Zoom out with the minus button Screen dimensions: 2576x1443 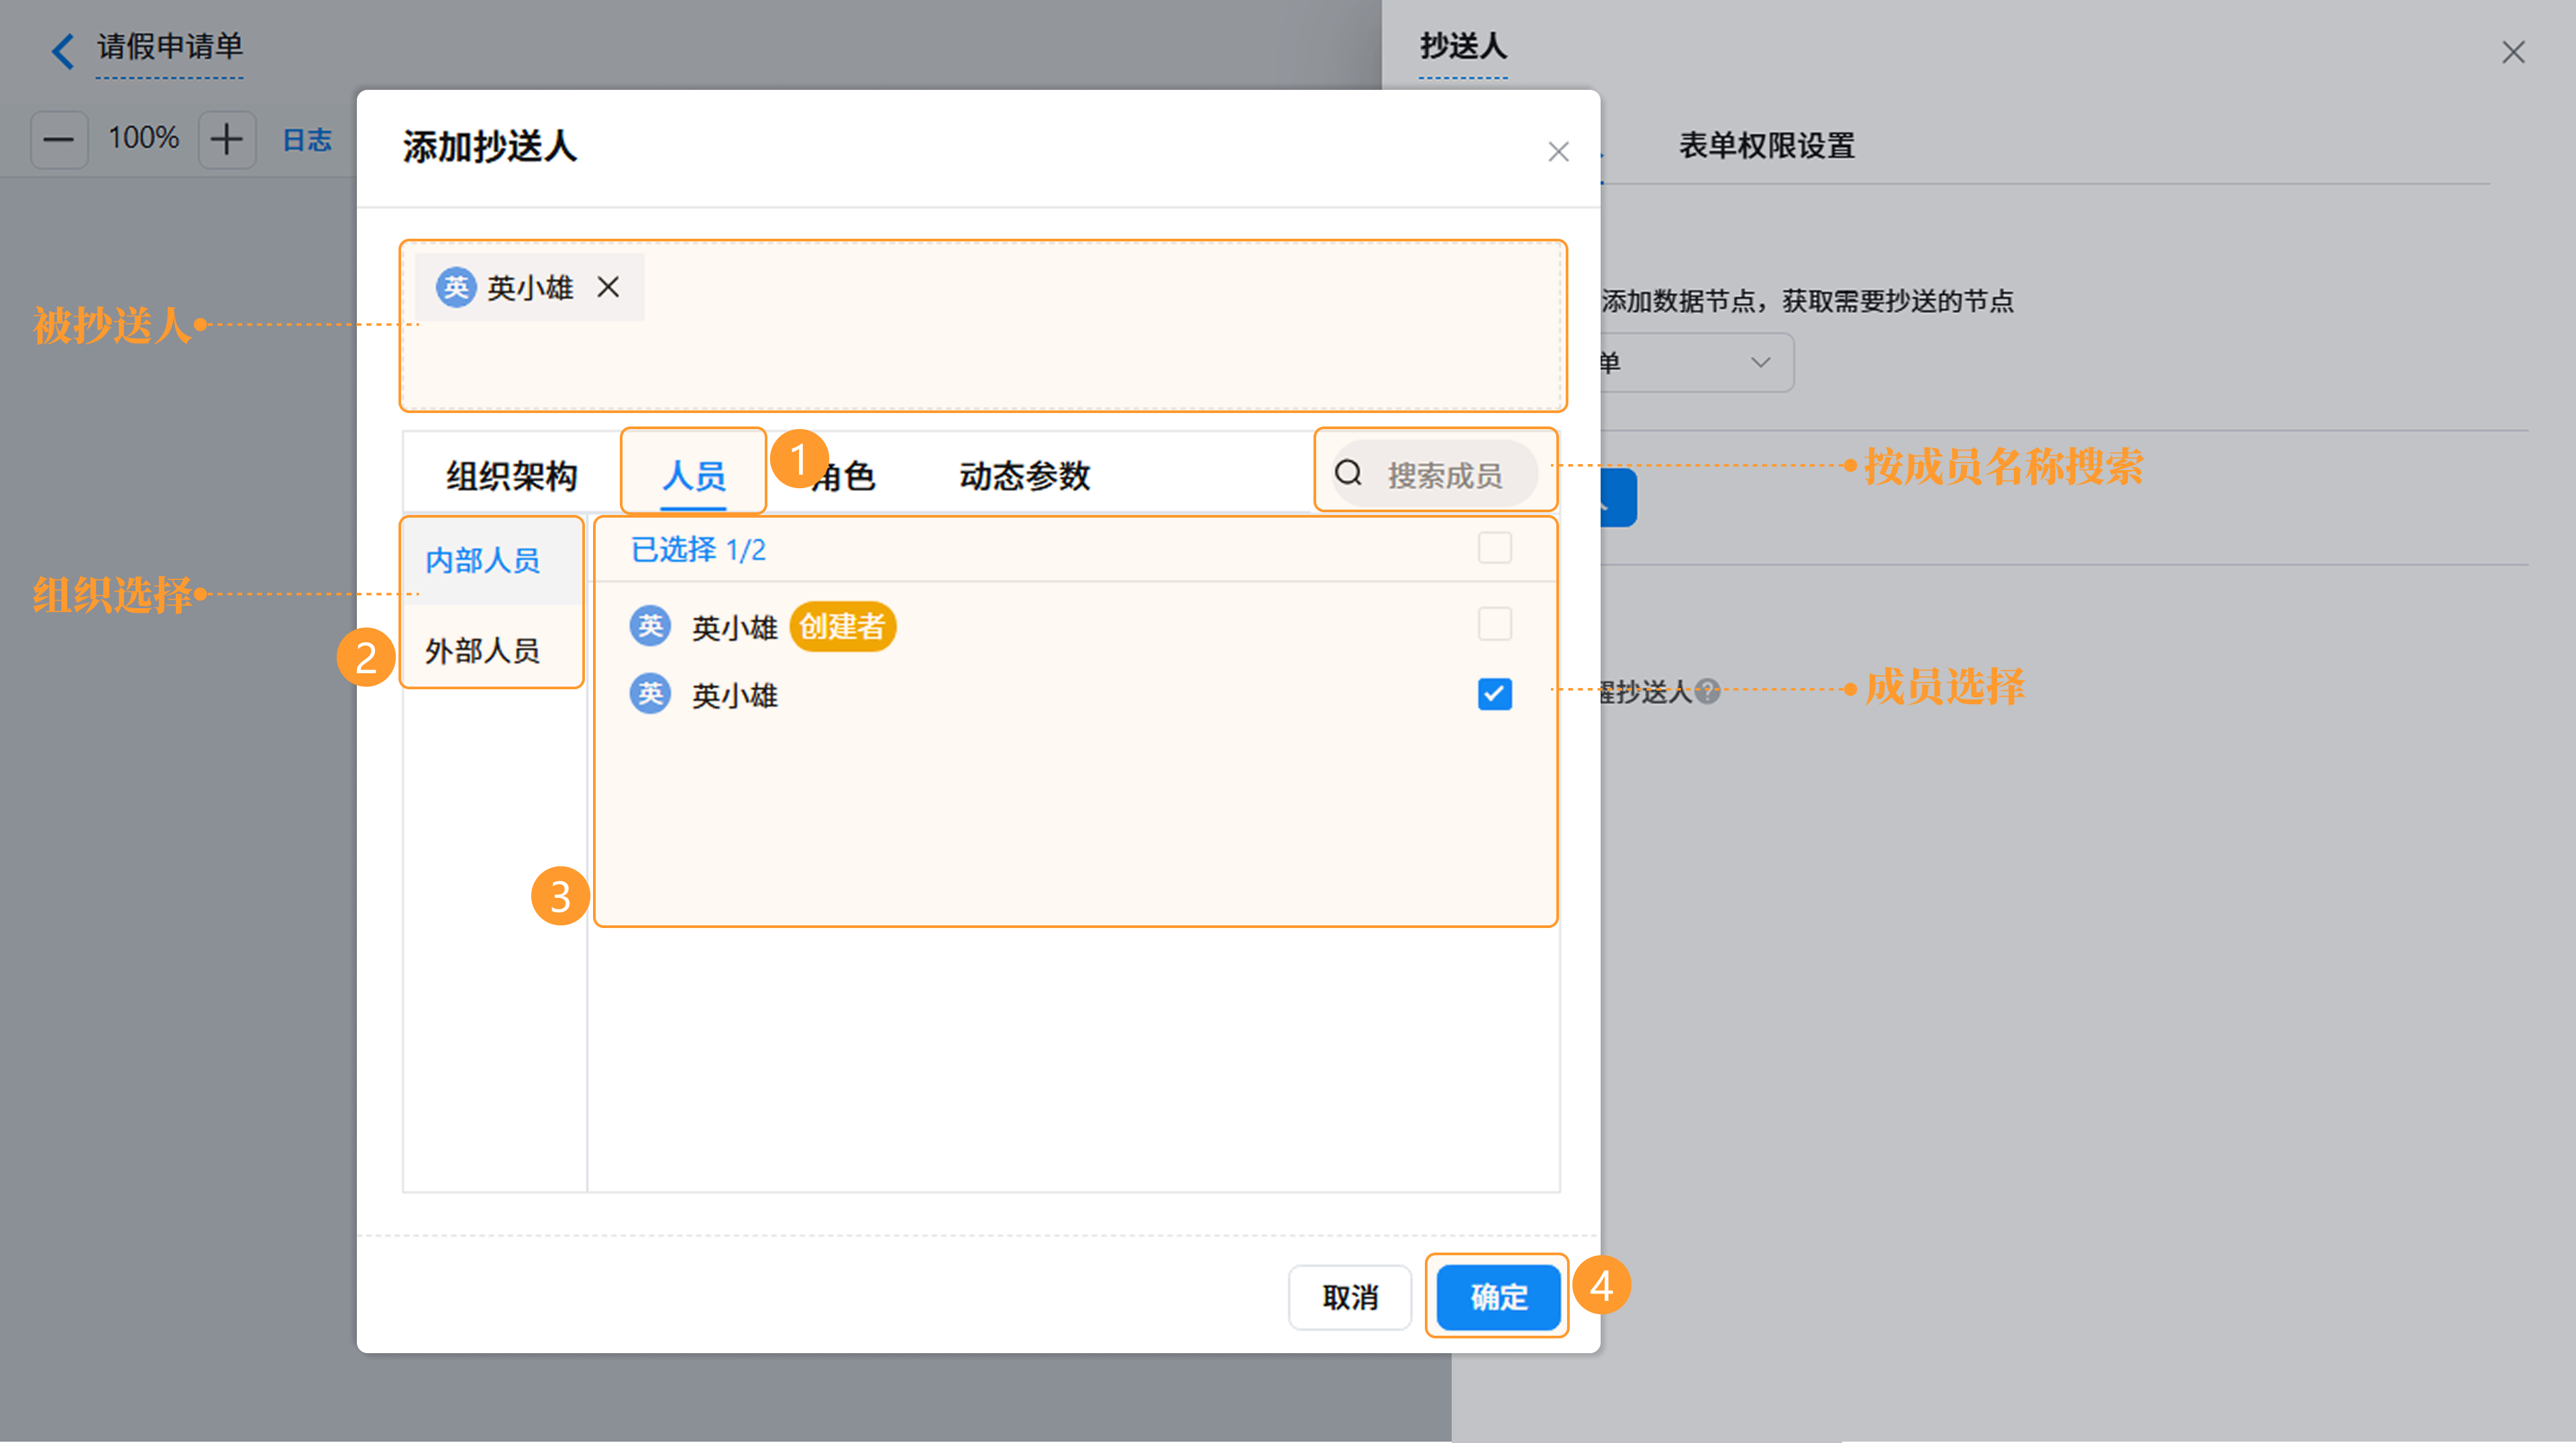[x=59, y=139]
